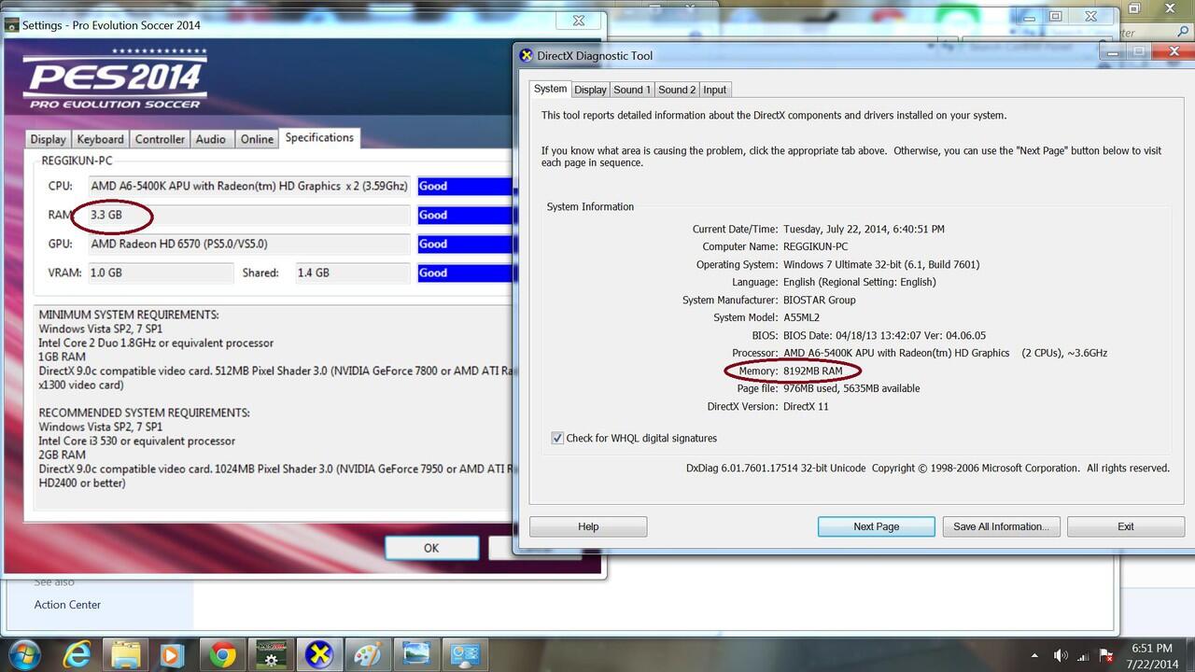
Task: Click the Shared field showing 1.4 GB
Action: pos(353,273)
